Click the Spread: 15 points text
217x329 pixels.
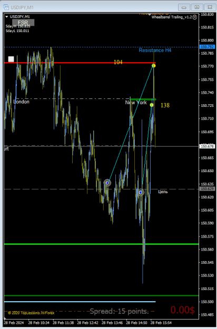coord(119,311)
